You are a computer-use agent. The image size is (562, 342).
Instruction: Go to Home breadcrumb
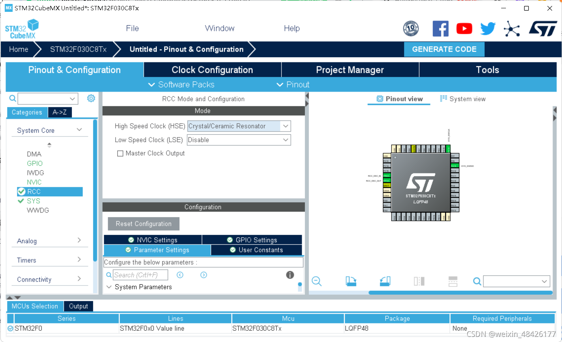[19, 49]
